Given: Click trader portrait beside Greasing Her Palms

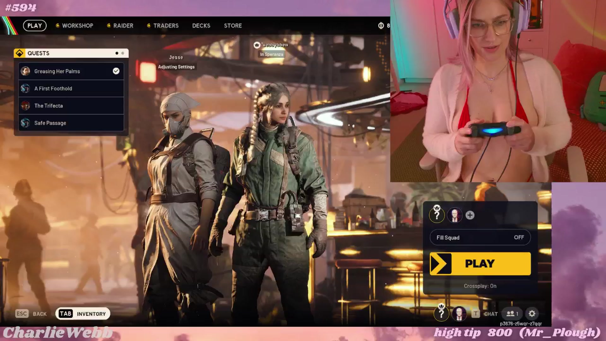Looking at the screenshot, I should tap(26, 71).
